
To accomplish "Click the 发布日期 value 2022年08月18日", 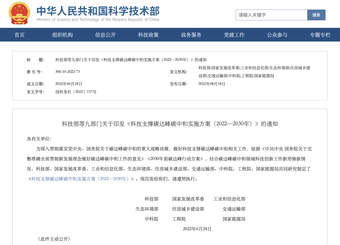I will 212,84.
